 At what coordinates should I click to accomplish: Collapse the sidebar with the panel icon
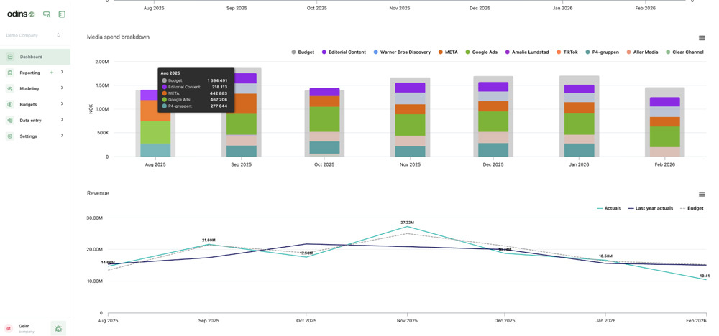pyautogui.click(x=62, y=14)
